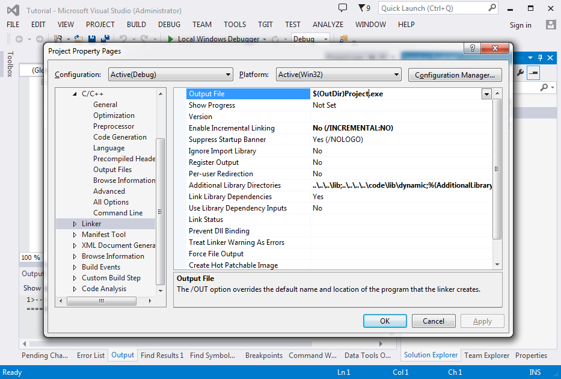Switch to the Team Explorer tab
This screenshot has width=561, height=379.
tap(486, 356)
